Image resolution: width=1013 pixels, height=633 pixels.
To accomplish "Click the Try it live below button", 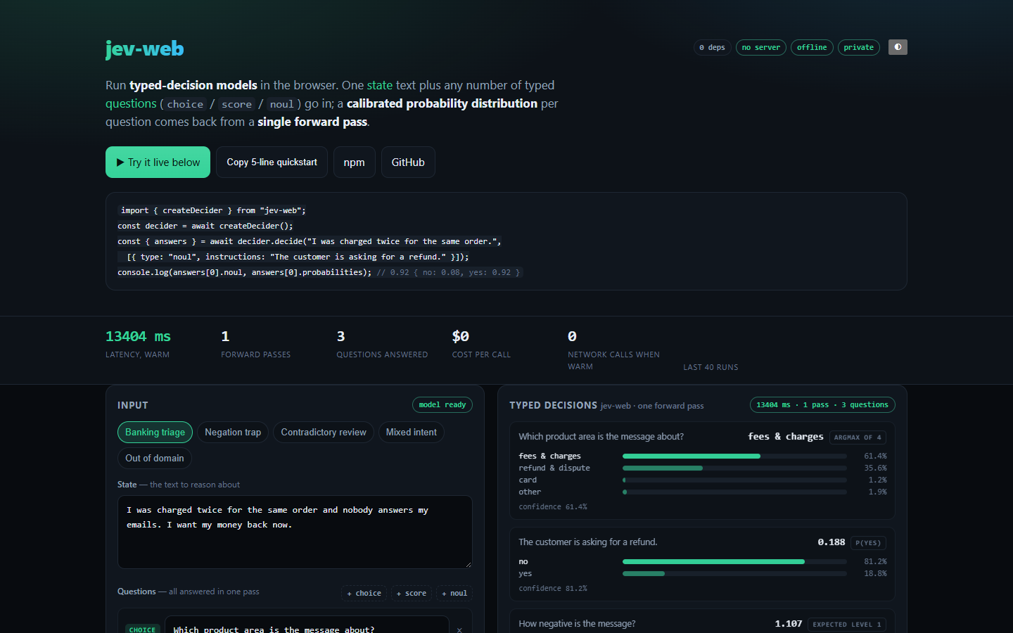I will click(158, 162).
